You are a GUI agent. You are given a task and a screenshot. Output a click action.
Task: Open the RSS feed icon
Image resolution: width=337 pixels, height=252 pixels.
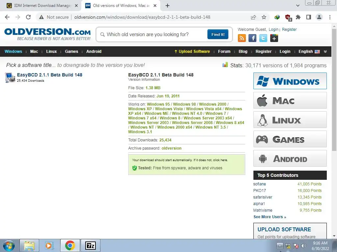point(242,38)
